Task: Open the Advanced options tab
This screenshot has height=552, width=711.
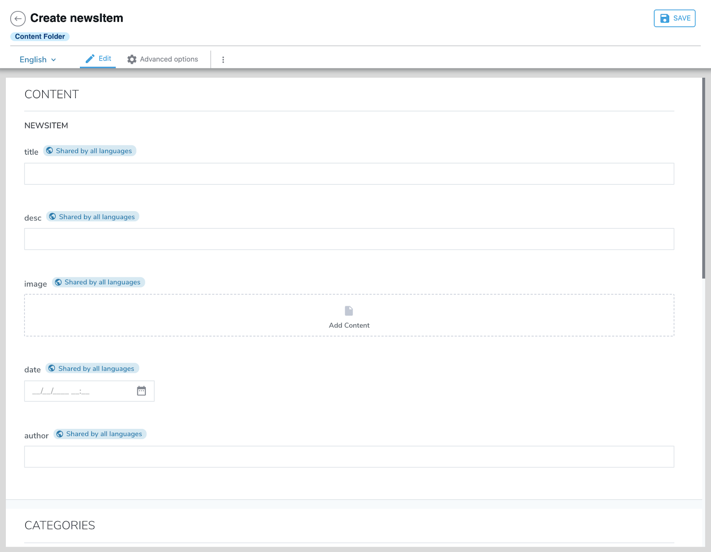Action: tap(163, 59)
